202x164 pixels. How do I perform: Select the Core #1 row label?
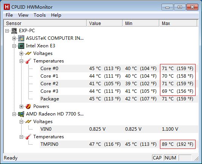[x=49, y=76]
